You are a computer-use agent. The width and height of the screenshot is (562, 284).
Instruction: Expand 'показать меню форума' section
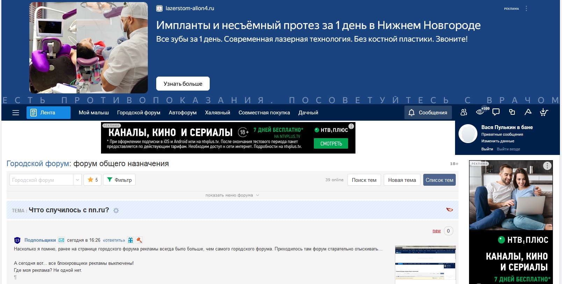click(x=232, y=195)
